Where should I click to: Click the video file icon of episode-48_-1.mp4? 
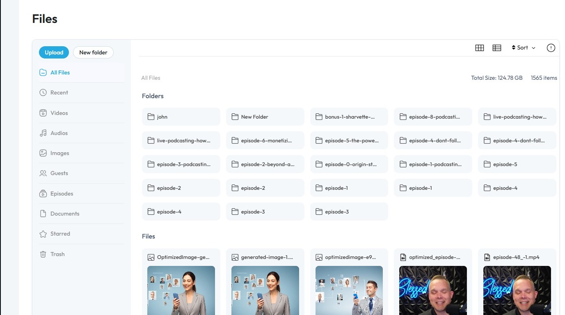pyautogui.click(x=487, y=257)
